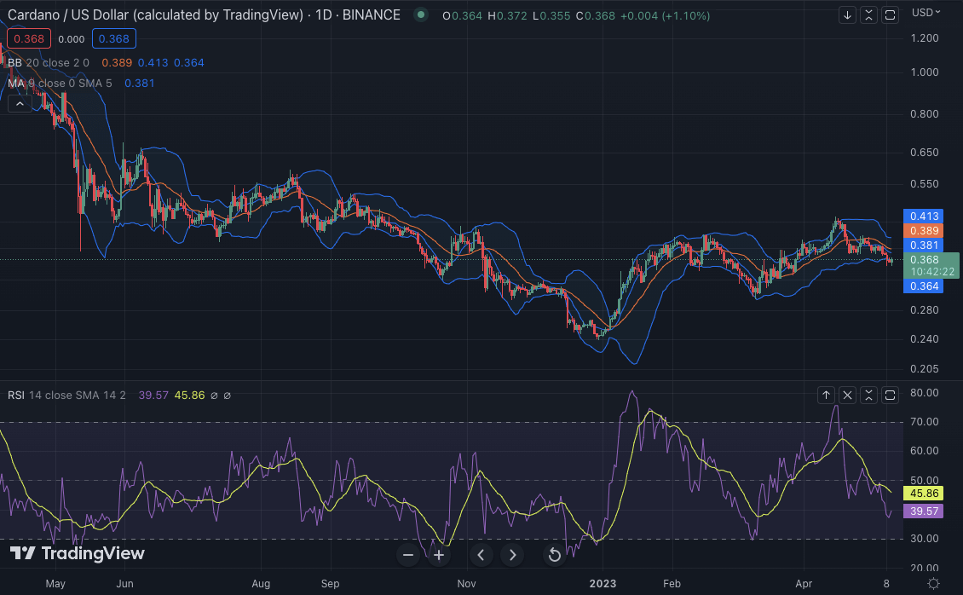Click the 0.550 price scale label
This screenshot has height=595, width=963.
925,184
